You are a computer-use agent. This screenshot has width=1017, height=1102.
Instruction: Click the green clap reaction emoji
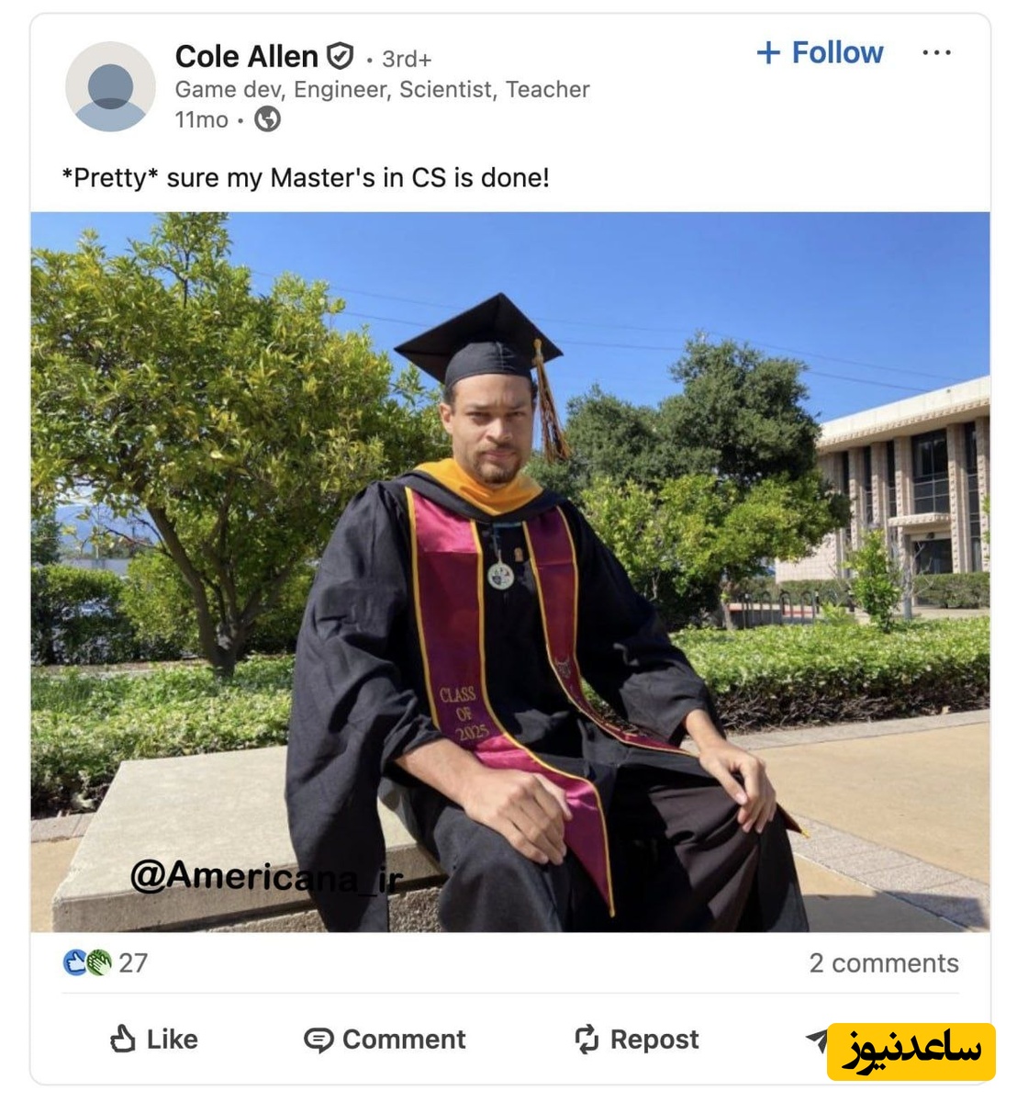pos(98,962)
